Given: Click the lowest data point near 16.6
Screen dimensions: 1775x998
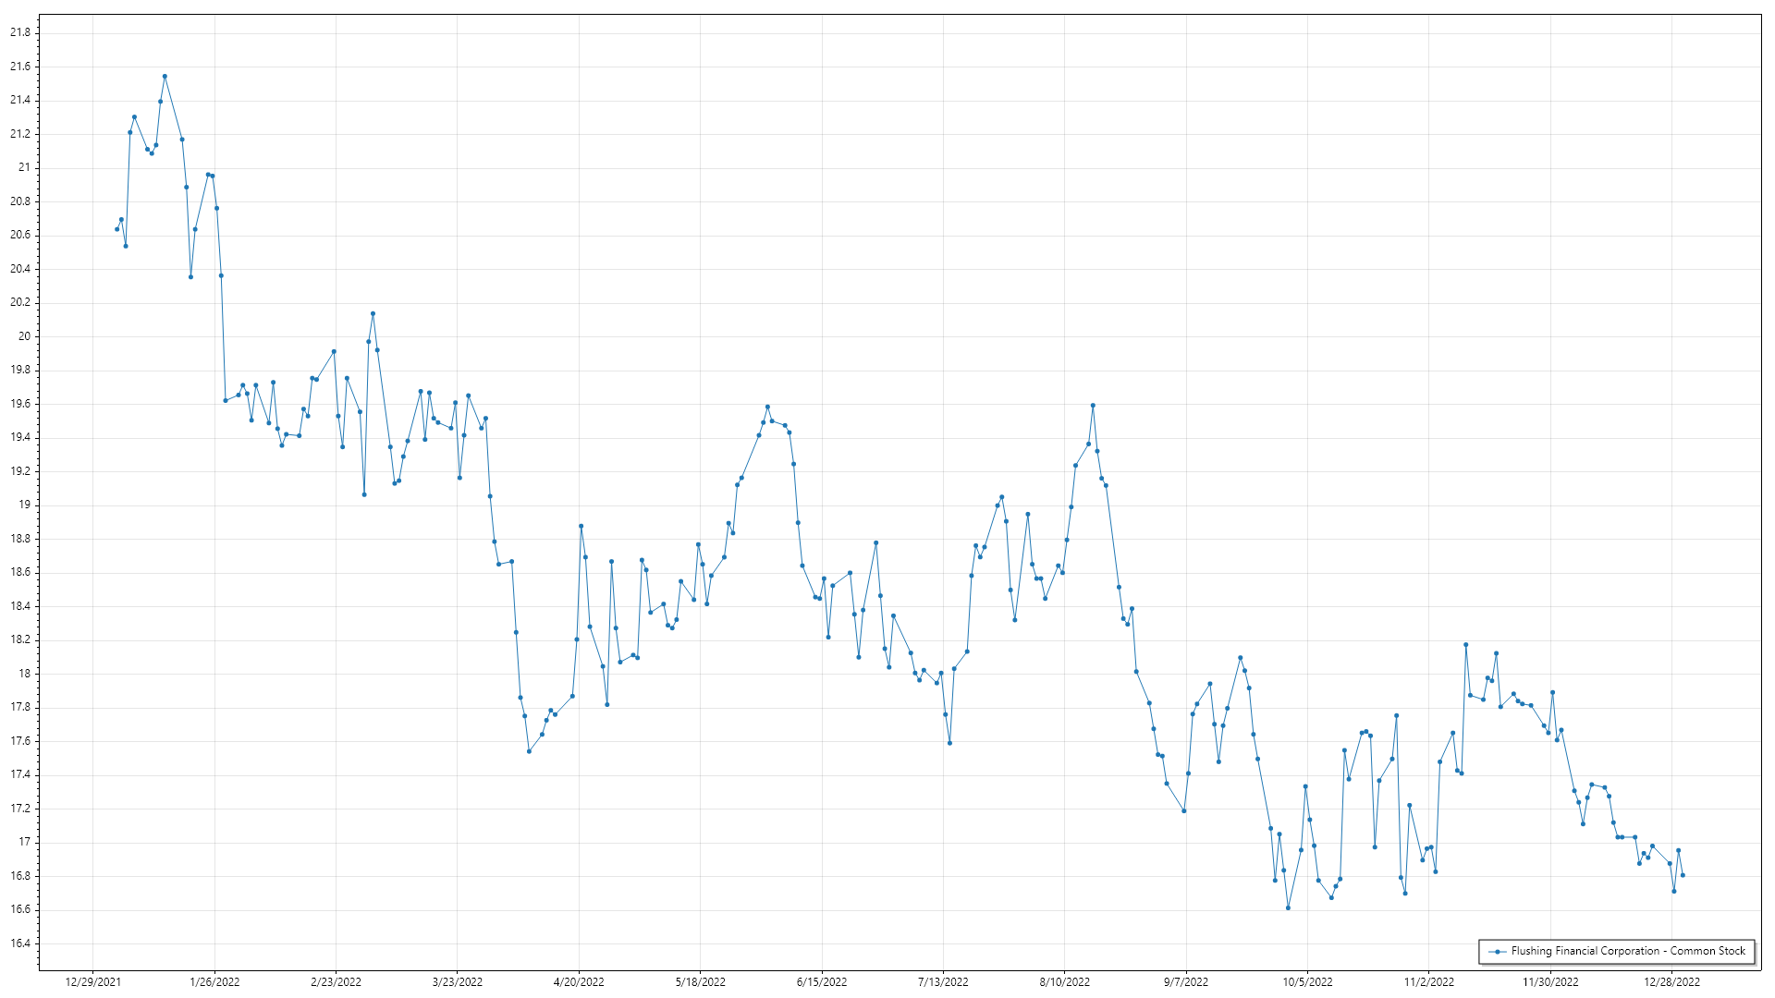Looking at the screenshot, I should pos(1288,908).
